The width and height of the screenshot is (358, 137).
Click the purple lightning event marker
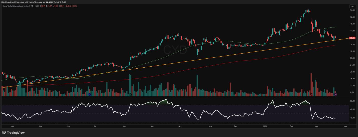click(x=335, y=94)
